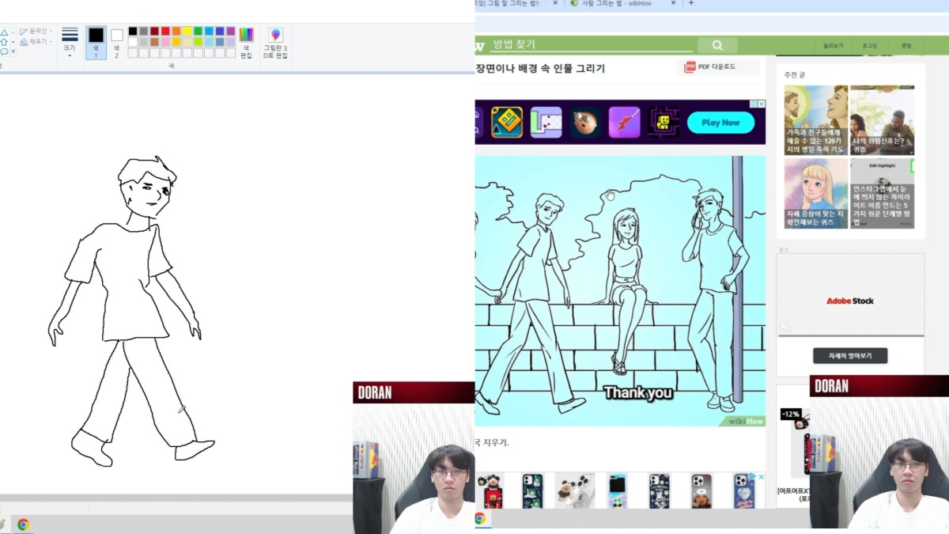Viewport: 949px width, 534px height.
Task: Choose the yellow palette swatch
Action: tap(187, 31)
